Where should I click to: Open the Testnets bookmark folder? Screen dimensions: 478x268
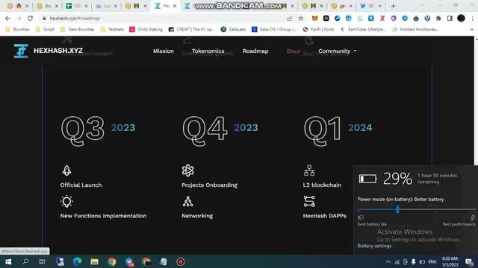click(112, 30)
